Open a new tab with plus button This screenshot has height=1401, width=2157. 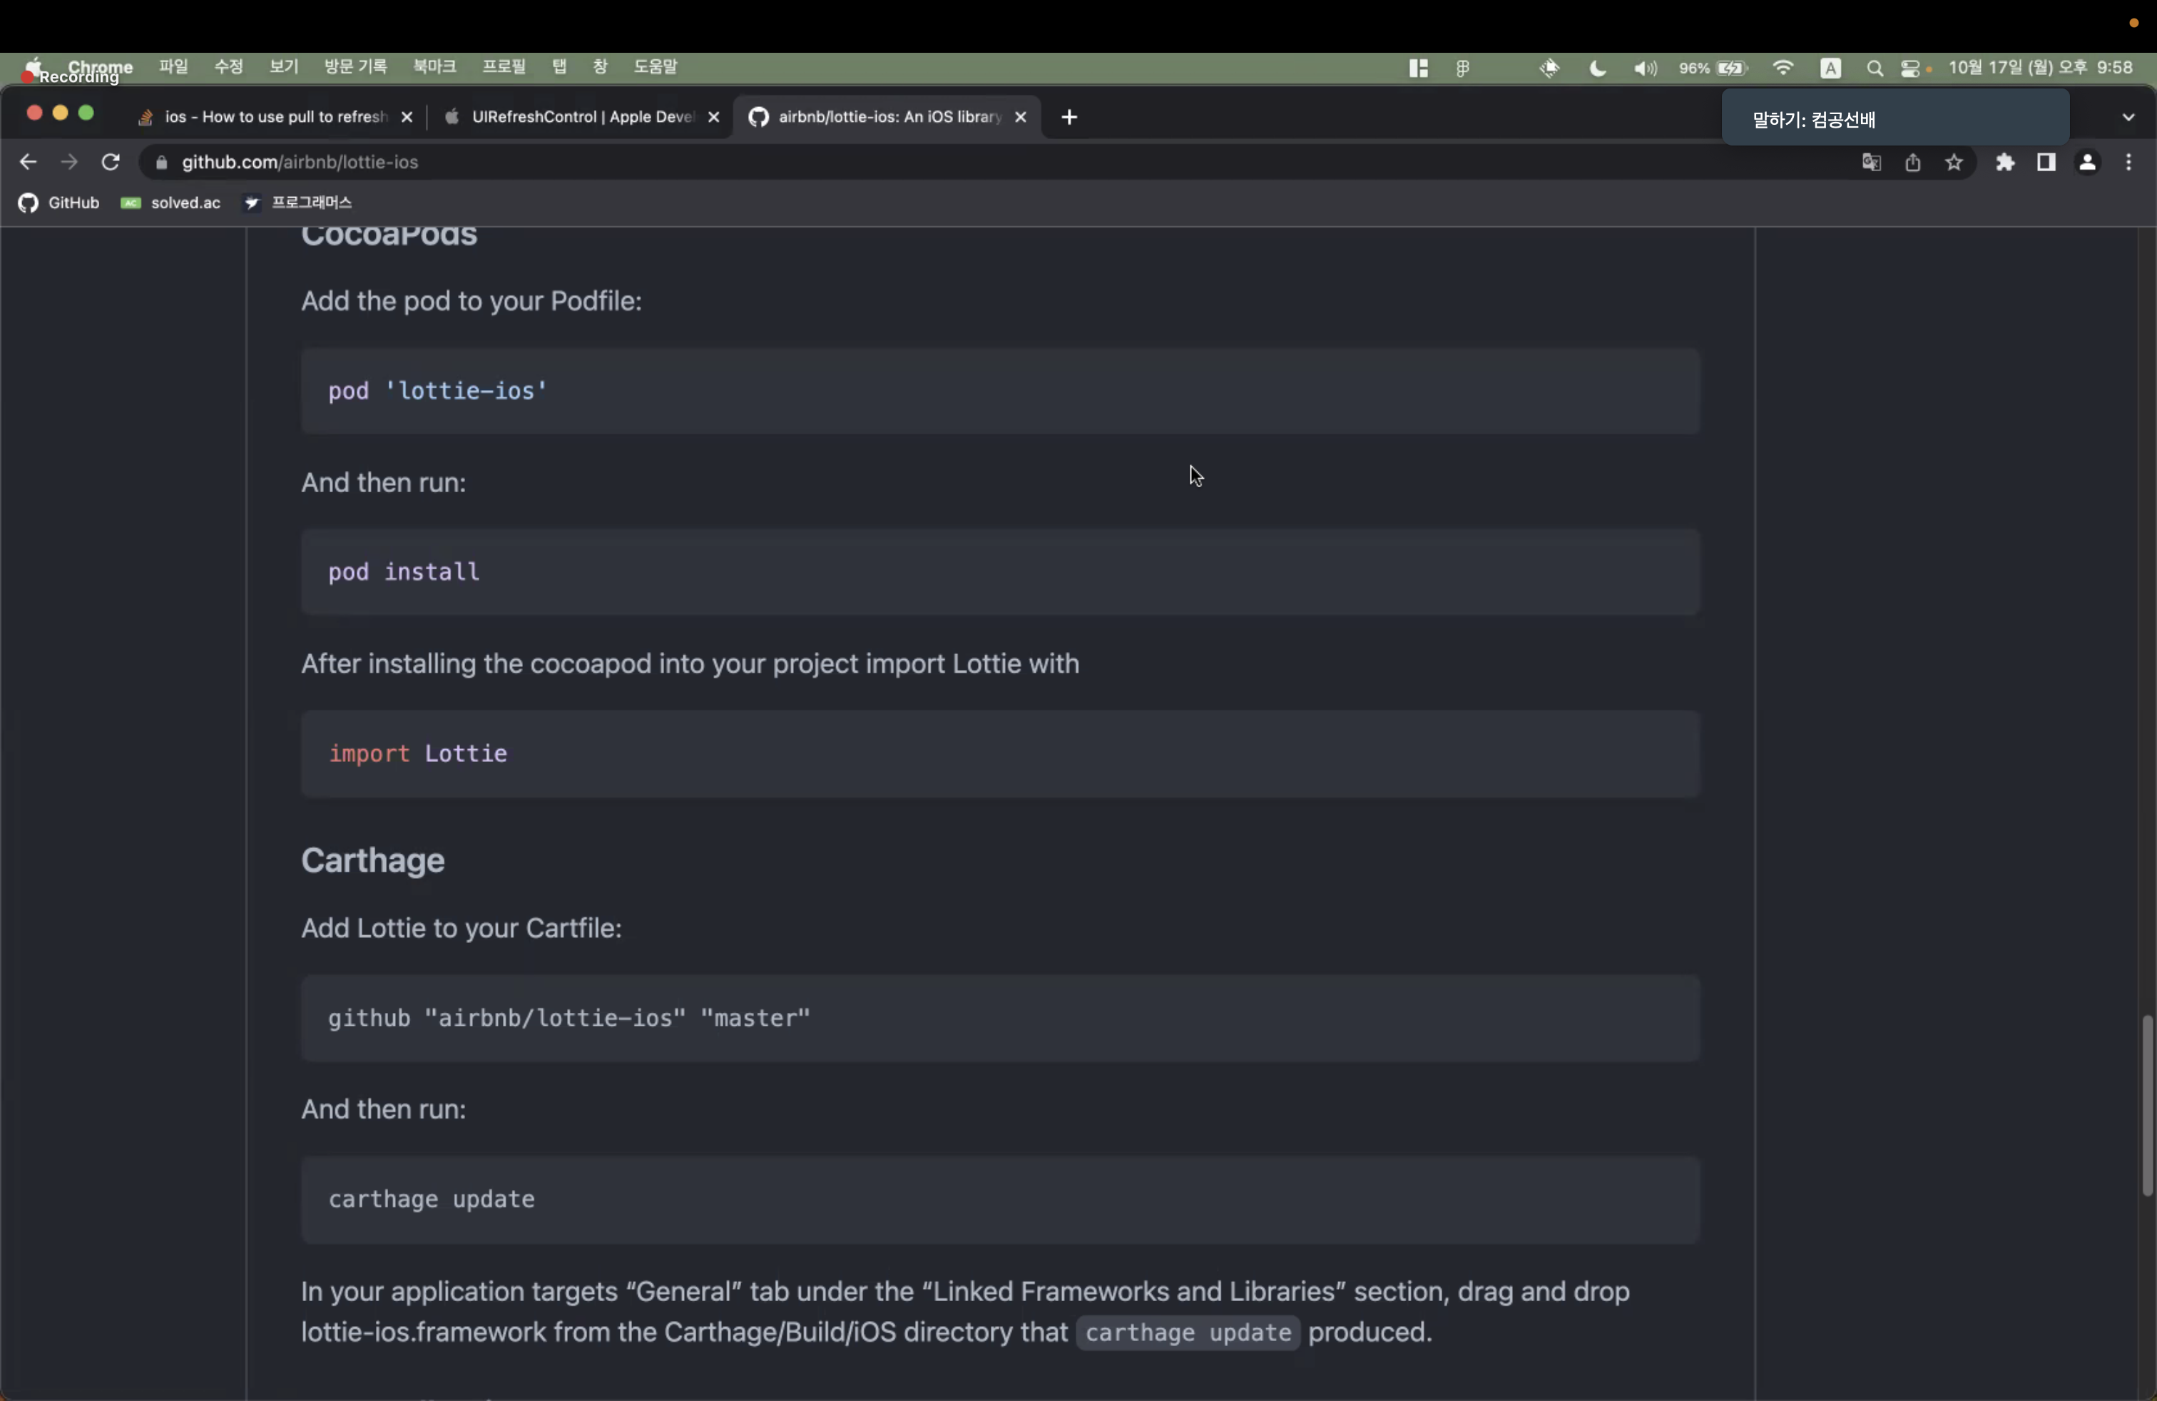pos(1069,117)
